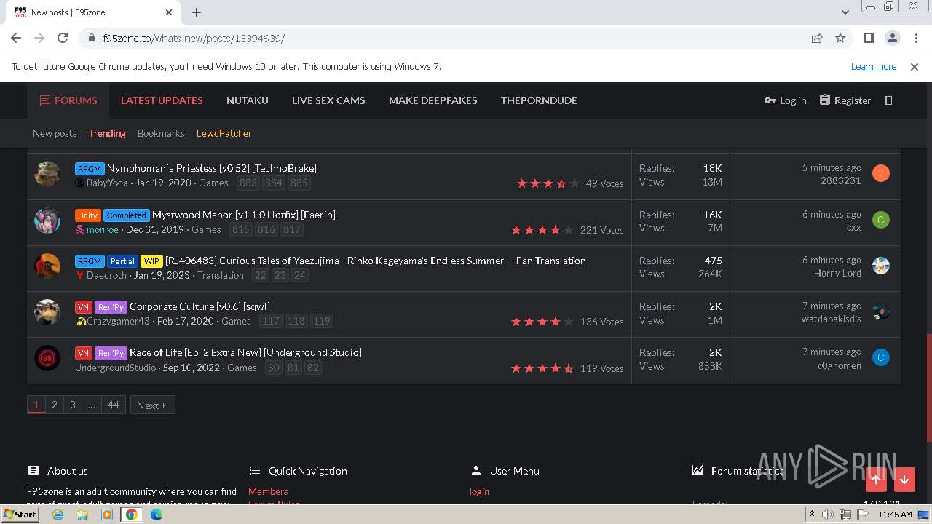Click login link under User Menu
The height and width of the screenshot is (524, 932).
(x=479, y=491)
